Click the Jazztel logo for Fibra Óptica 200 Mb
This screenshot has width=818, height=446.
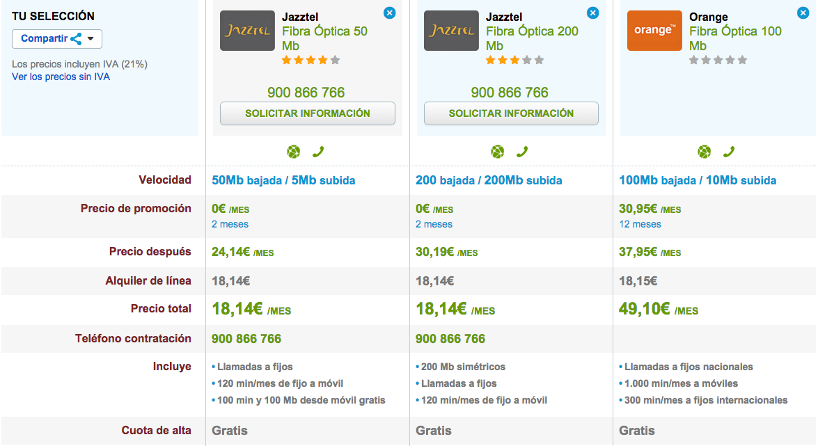(451, 31)
